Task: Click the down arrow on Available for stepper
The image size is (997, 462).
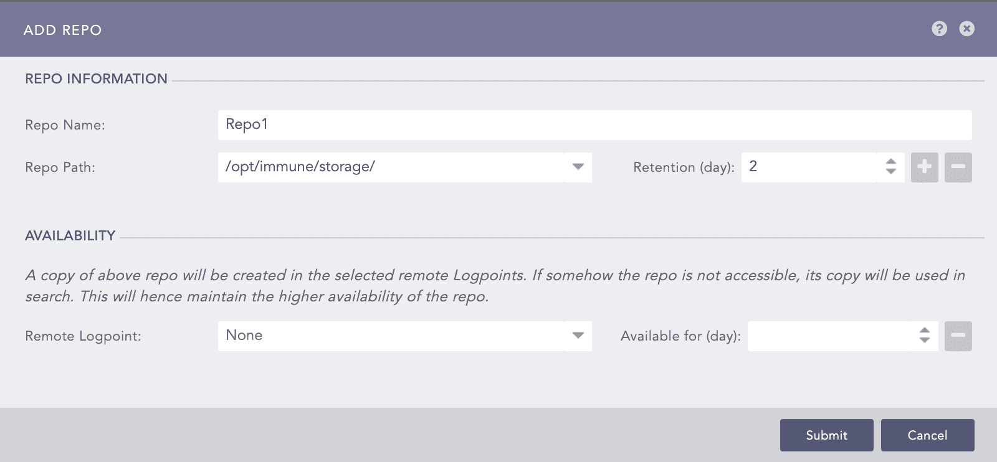Action: pos(923,340)
